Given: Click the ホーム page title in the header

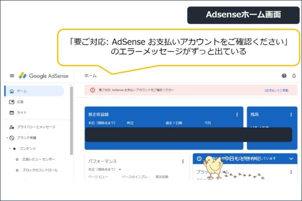Looking at the screenshot, I should click(91, 76).
